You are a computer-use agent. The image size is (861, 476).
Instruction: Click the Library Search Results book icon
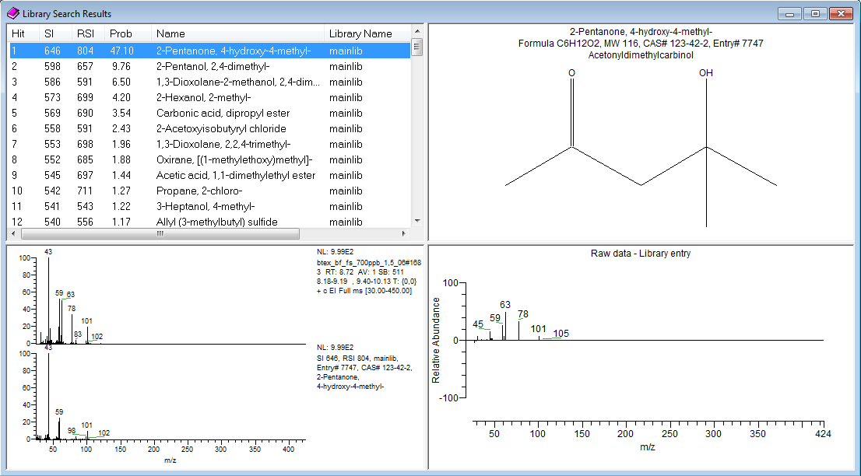point(13,13)
